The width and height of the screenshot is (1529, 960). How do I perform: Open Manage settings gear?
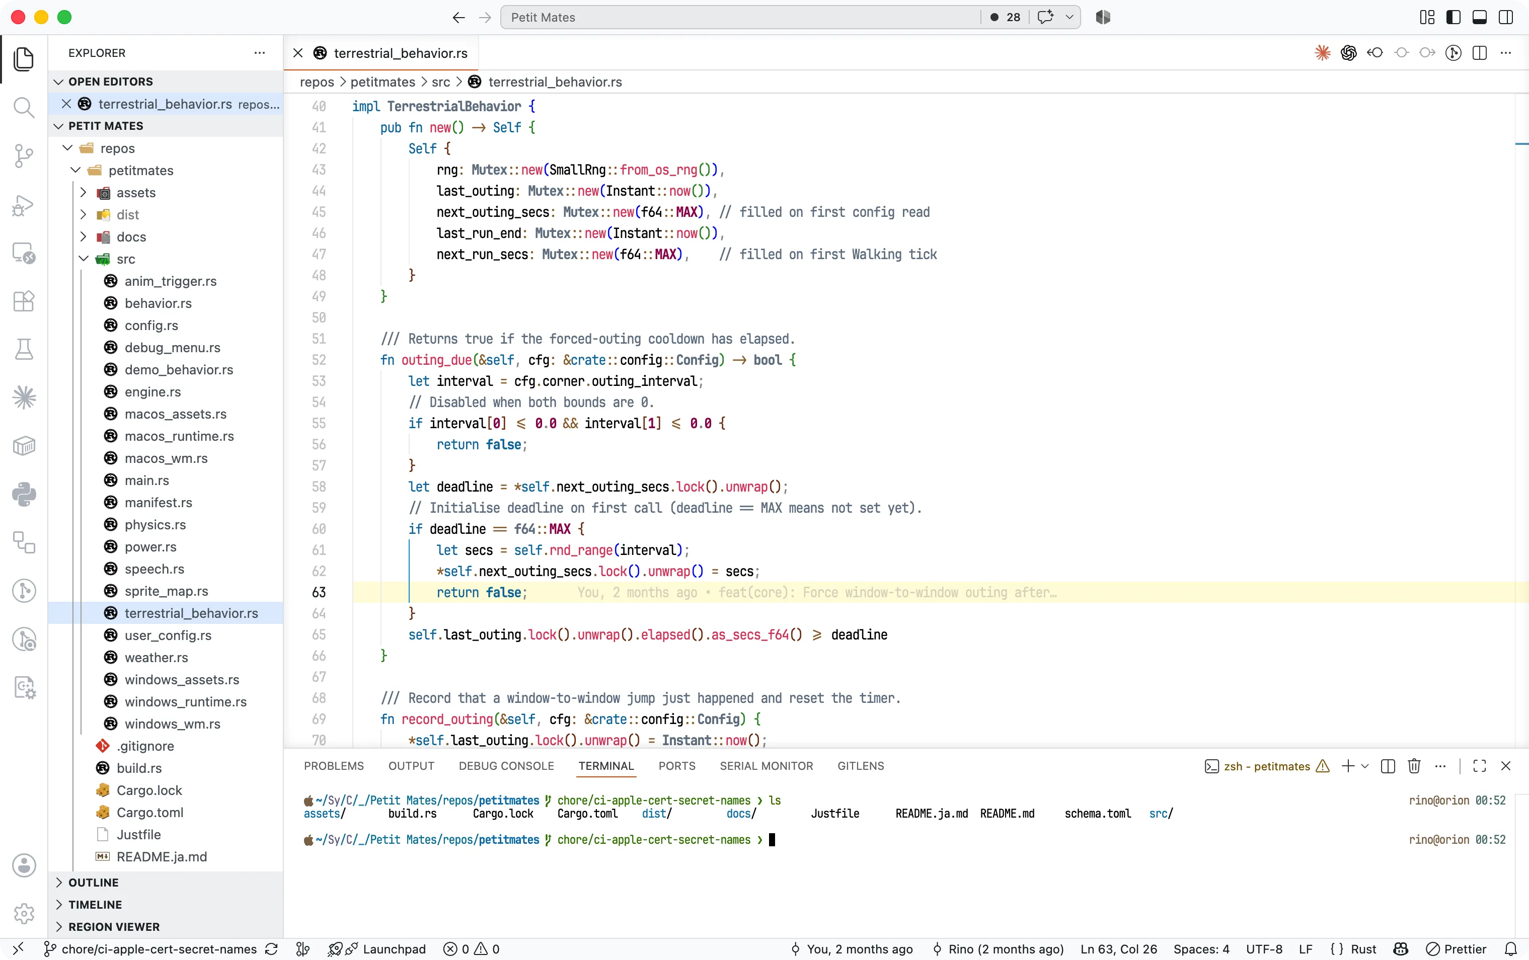(24, 914)
